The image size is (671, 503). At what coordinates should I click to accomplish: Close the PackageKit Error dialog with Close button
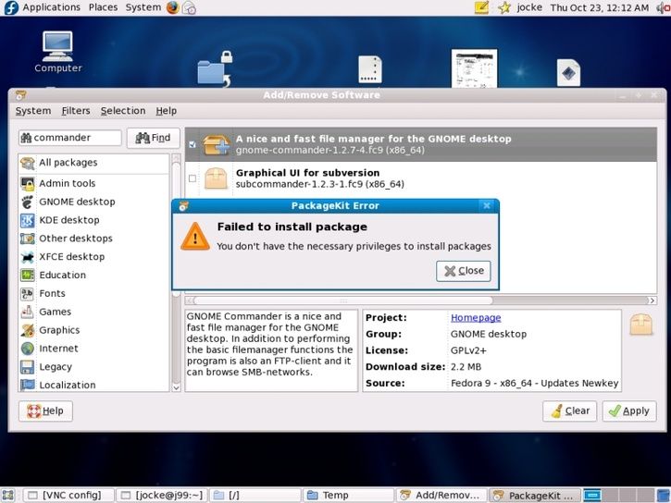pos(464,271)
